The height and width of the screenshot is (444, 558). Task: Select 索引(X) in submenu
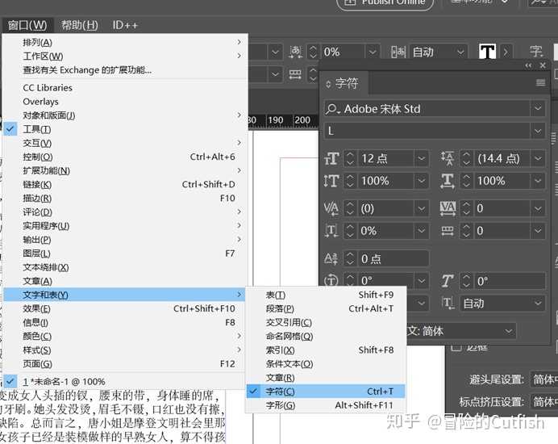point(326,350)
